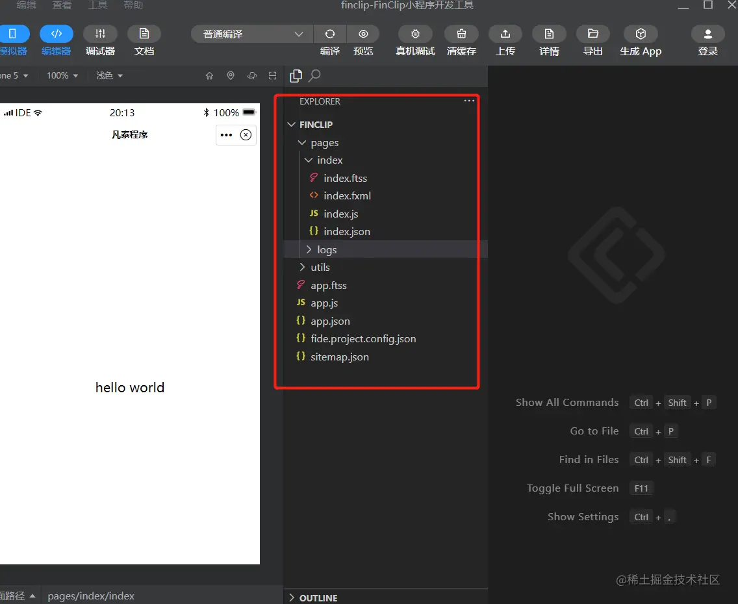Open the search magnifier icon
Screen dimensions: 738x604
coord(314,76)
